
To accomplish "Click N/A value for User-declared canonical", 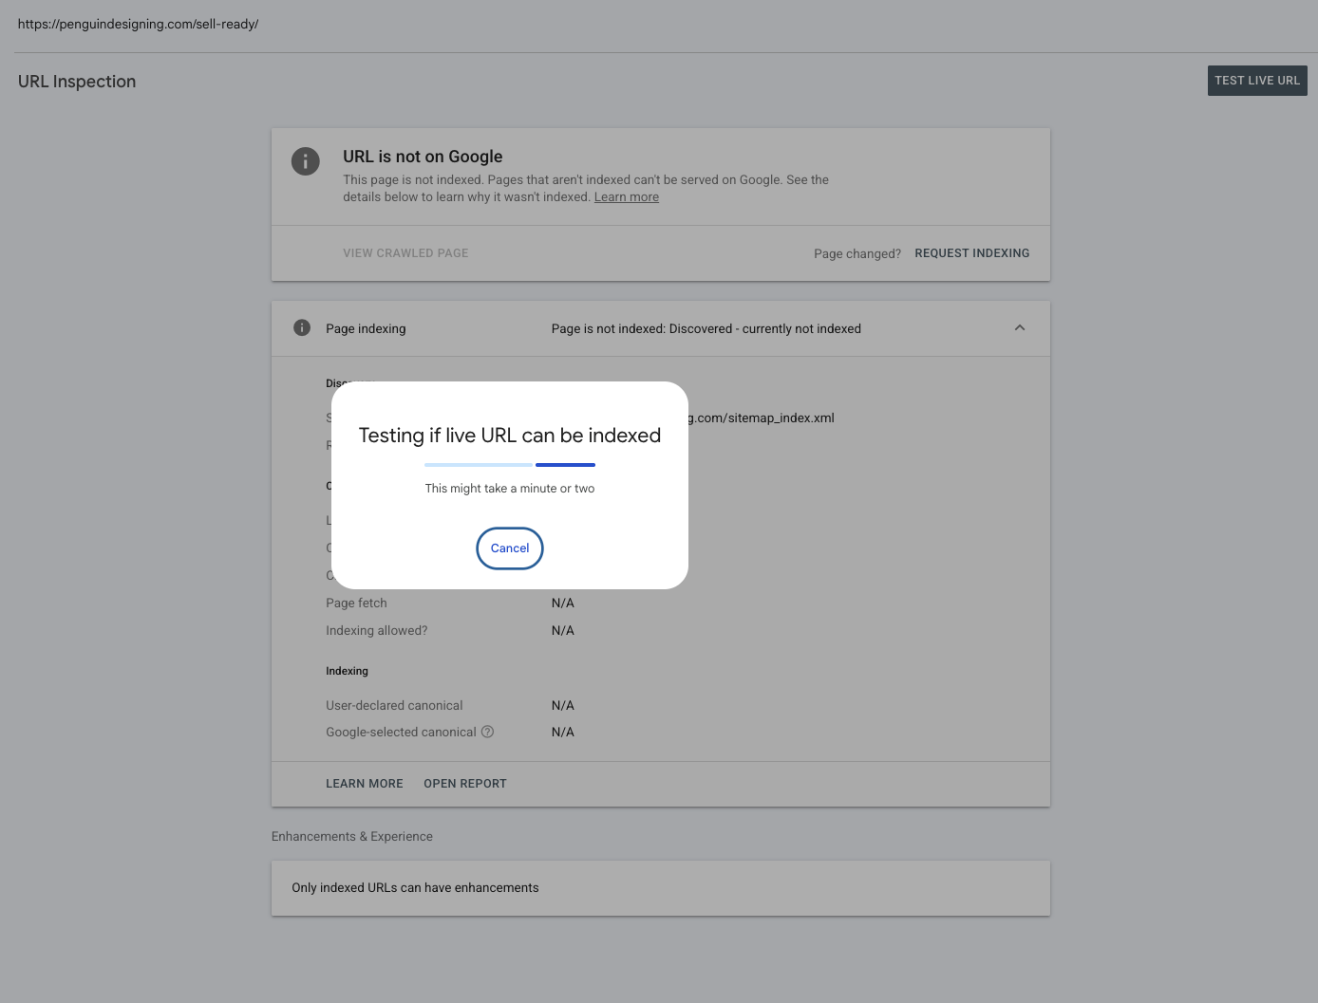I will (563, 705).
